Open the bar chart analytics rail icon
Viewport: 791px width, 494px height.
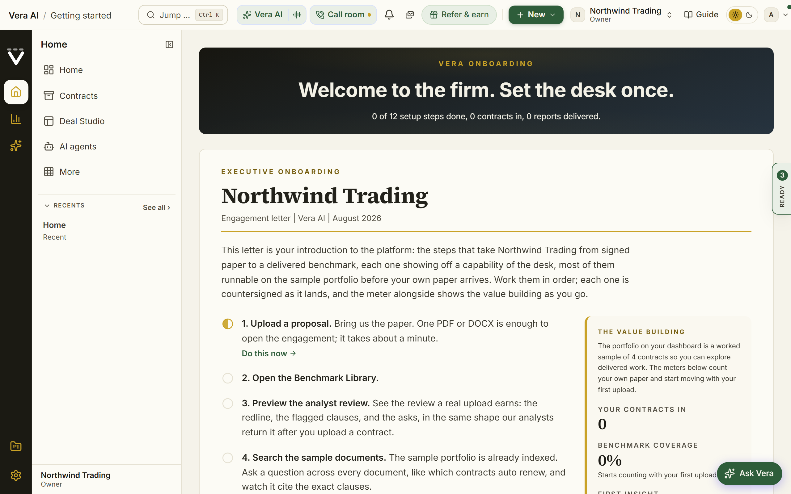16,119
